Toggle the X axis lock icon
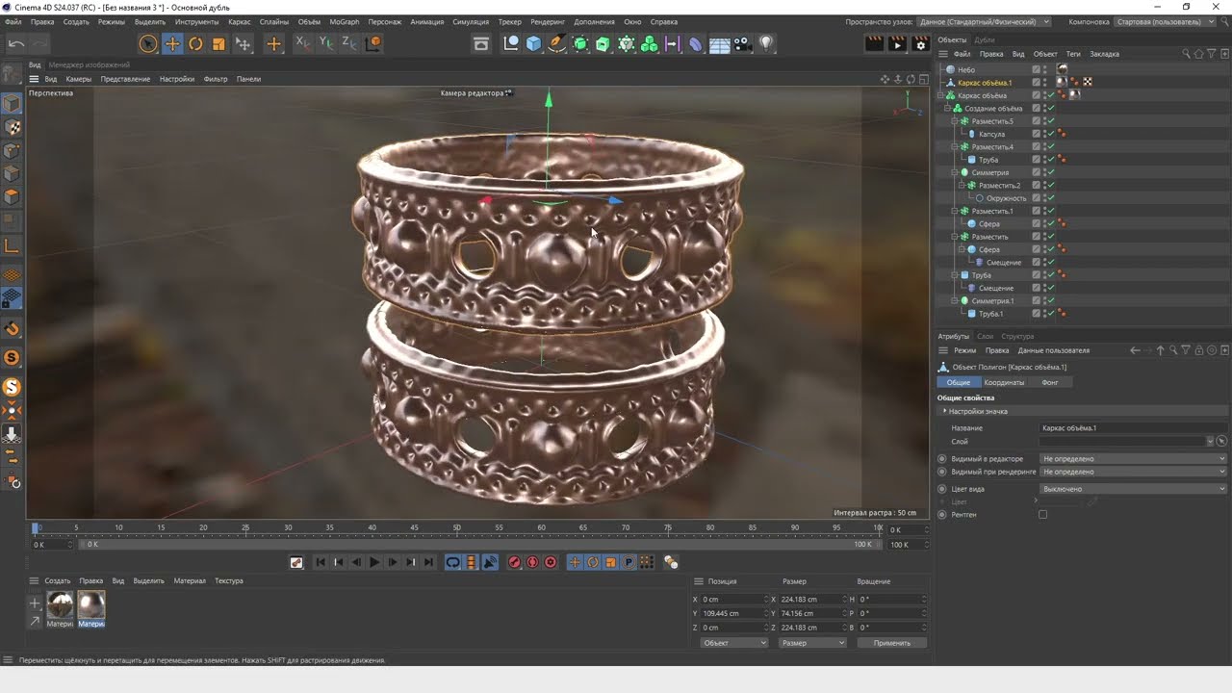 click(303, 43)
